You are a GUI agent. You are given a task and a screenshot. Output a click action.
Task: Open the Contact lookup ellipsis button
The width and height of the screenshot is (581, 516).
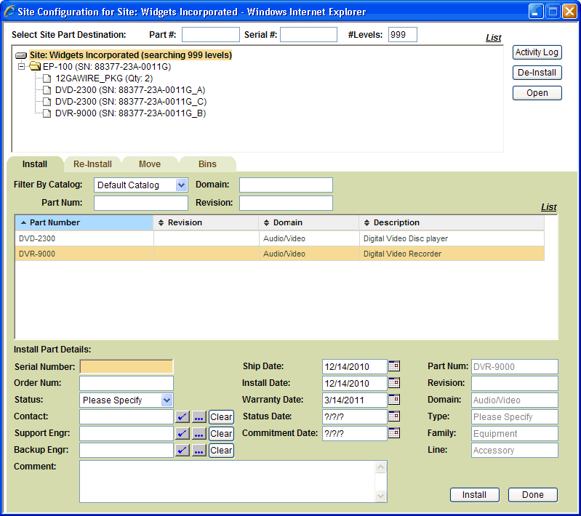pos(199,416)
